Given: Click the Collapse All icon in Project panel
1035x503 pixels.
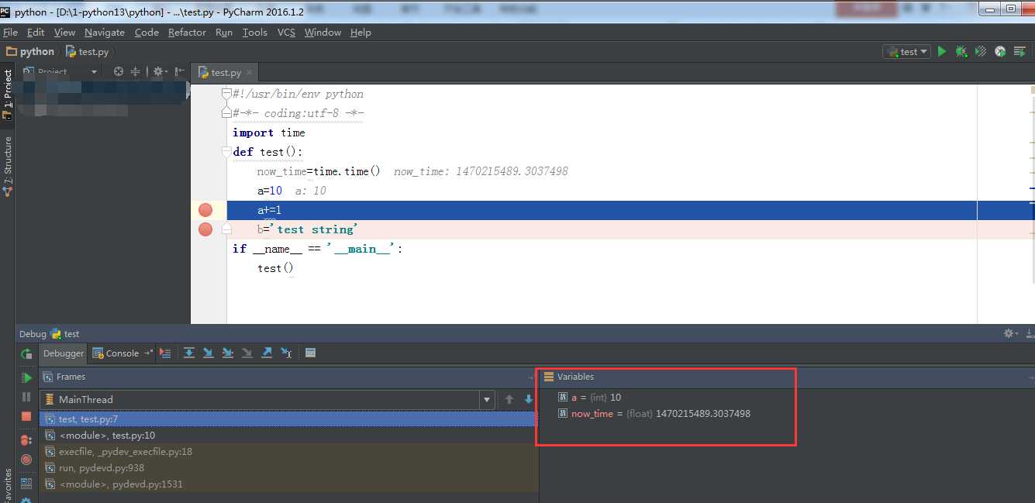Looking at the screenshot, I should (136, 71).
